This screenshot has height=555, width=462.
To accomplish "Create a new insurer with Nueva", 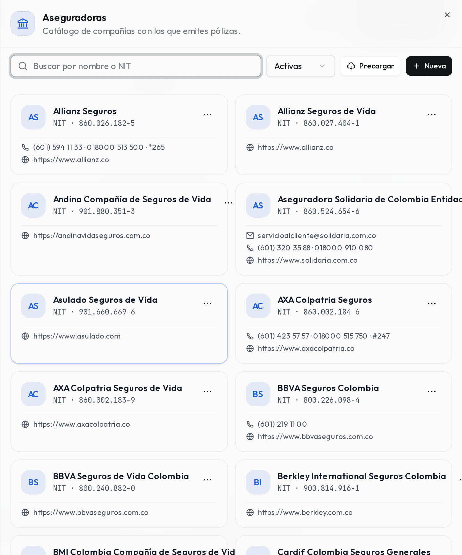I will pyautogui.click(x=429, y=66).
